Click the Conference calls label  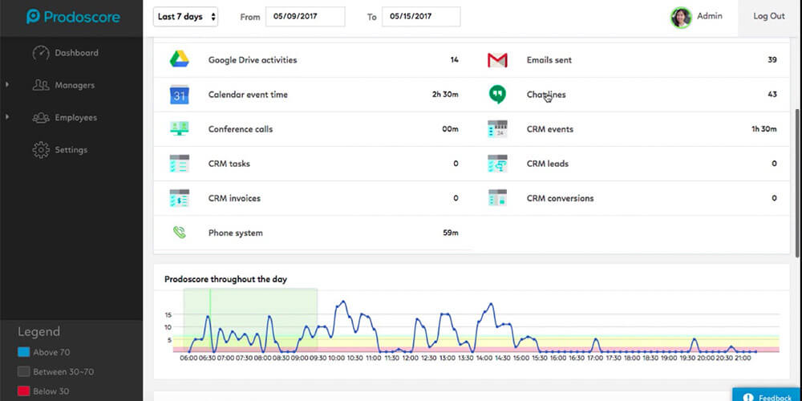point(241,129)
